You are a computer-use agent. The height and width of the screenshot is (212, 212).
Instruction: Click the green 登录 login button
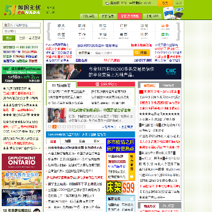coord(9,38)
